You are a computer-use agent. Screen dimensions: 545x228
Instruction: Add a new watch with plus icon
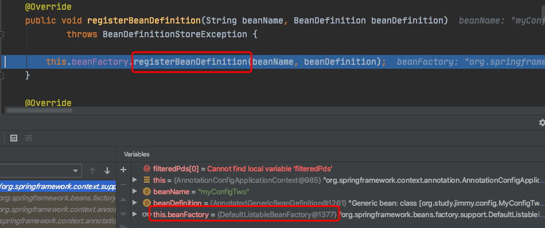(x=123, y=170)
